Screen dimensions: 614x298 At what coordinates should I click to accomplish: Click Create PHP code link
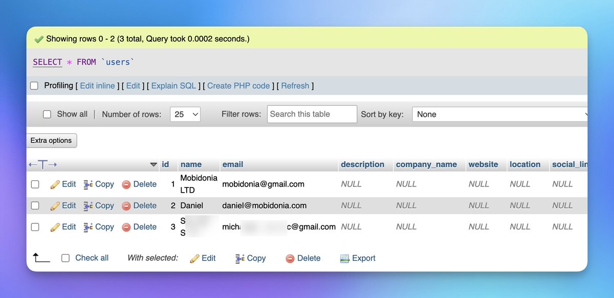click(x=238, y=86)
